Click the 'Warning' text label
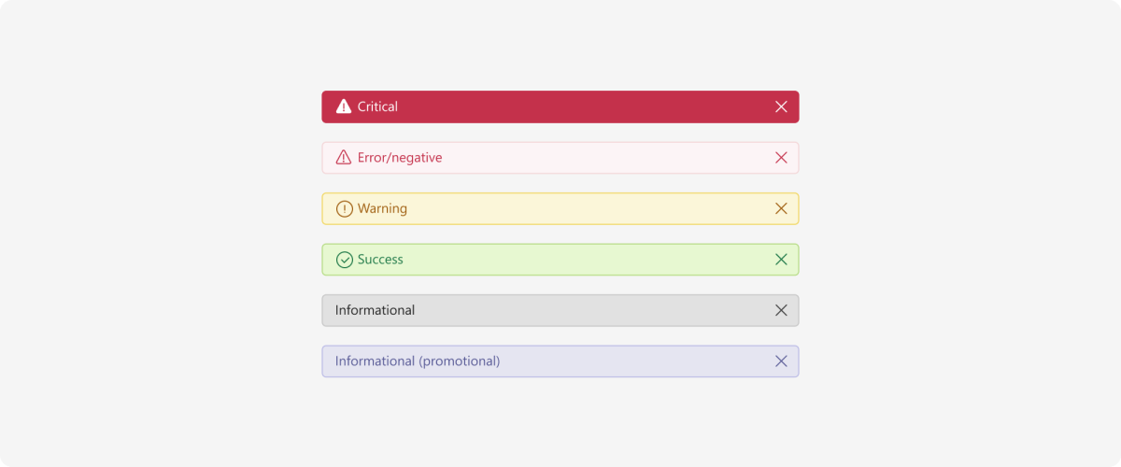The height and width of the screenshot is (467, 1121). [382, 208]
